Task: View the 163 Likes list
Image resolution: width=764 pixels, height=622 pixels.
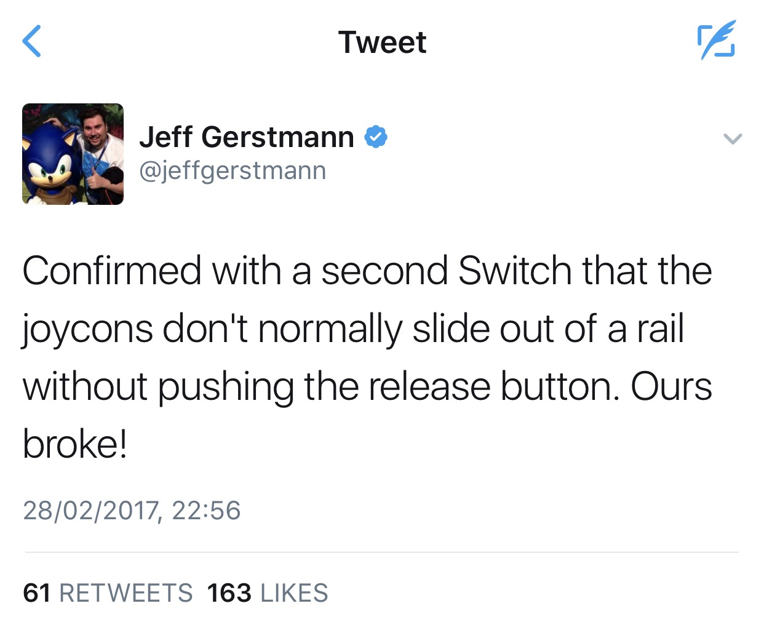Action: (x=268, y=593)
